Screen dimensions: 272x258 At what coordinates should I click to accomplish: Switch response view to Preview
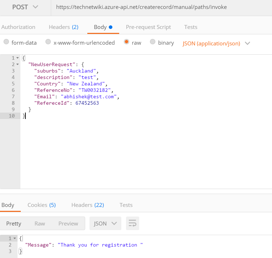pos(68,224)
